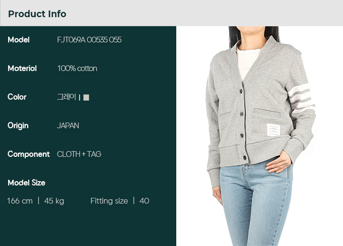Screen dimensions: 343x246
Task: Click the Origin label
Action: click(x=18, y=126)
